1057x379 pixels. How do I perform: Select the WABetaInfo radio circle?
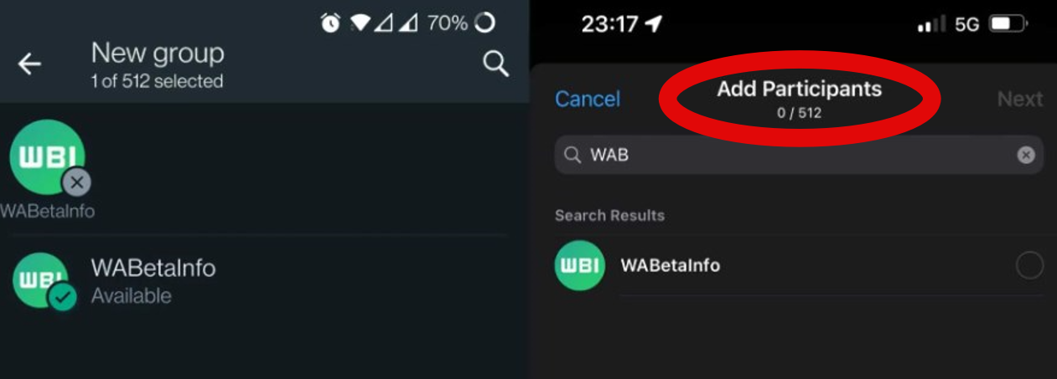(x=1029, y=266)
